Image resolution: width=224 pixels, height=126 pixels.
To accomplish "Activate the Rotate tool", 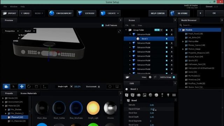I will [x=29, y=86].
